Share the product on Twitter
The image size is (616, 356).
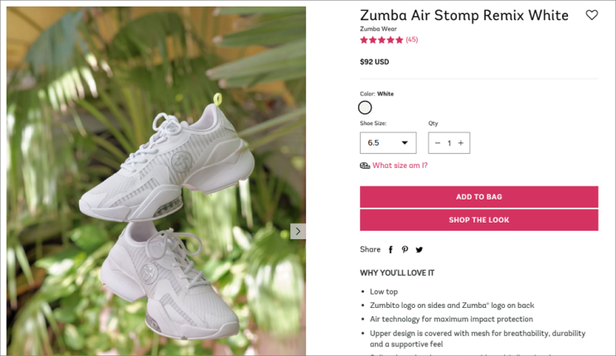pos(419,249)
